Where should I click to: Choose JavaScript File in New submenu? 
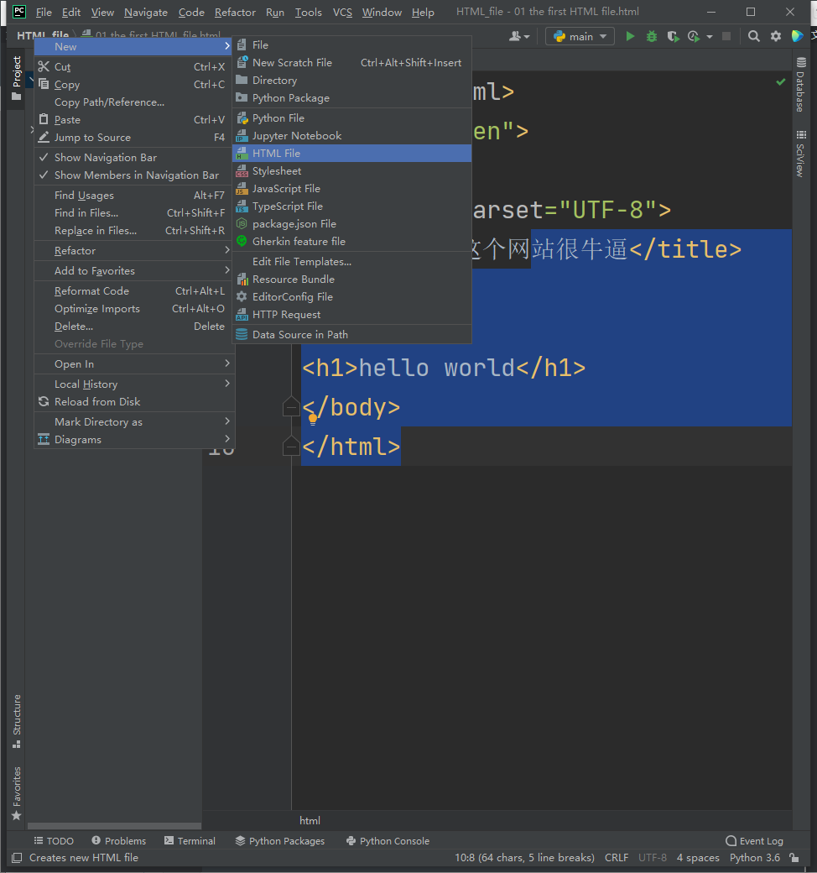click(351, 189)
